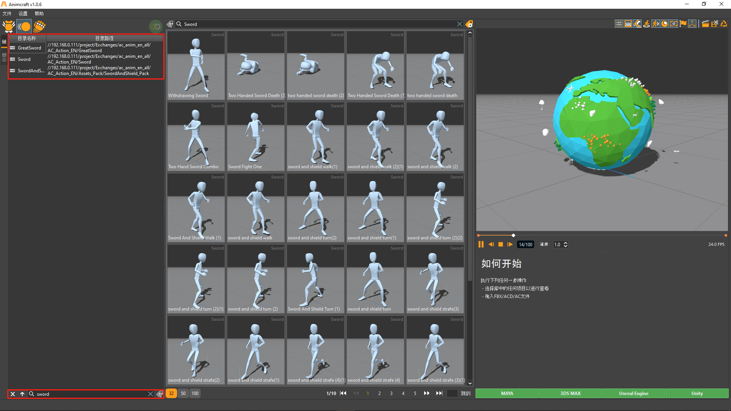Click the flag marker icon

click(683, 24)
